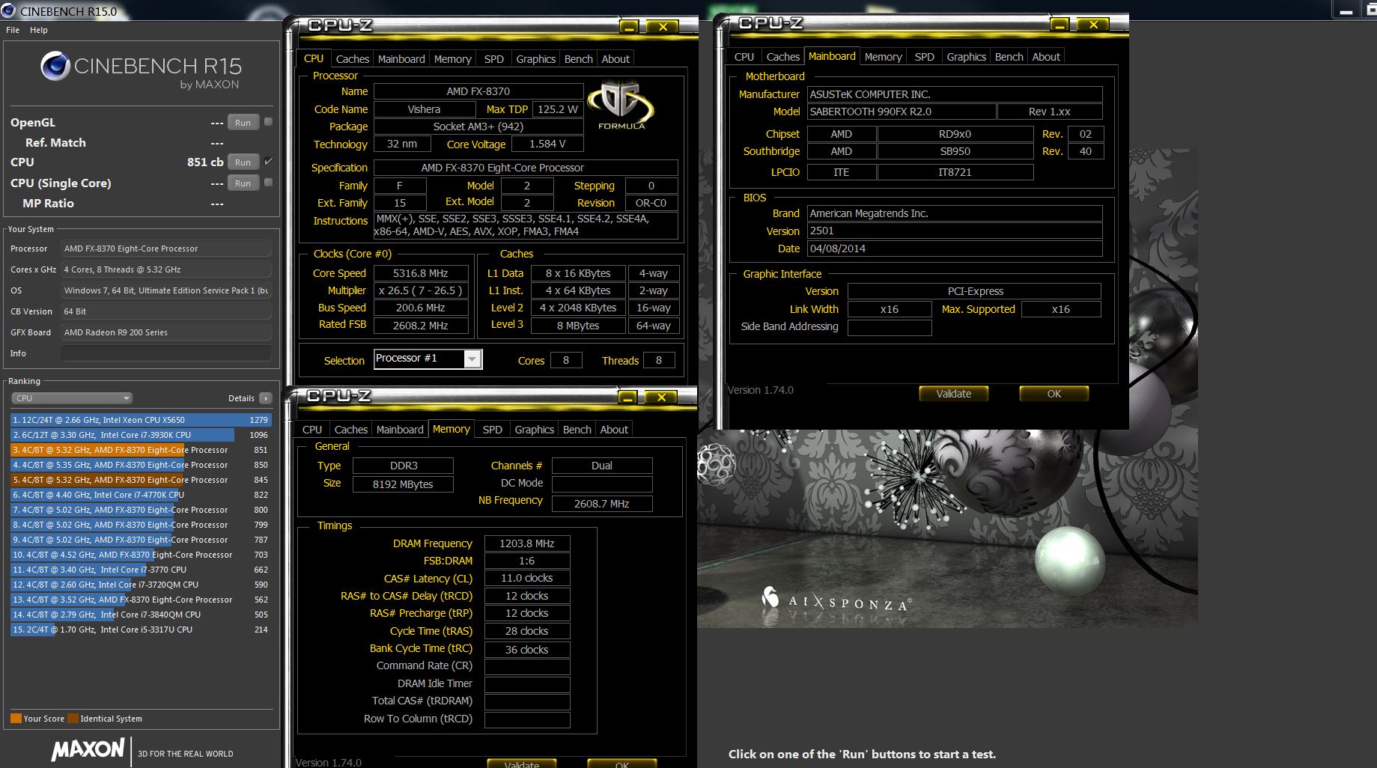
Task: Click the Core Voltage 1.584 V value
Action: (x=547, y=144)
